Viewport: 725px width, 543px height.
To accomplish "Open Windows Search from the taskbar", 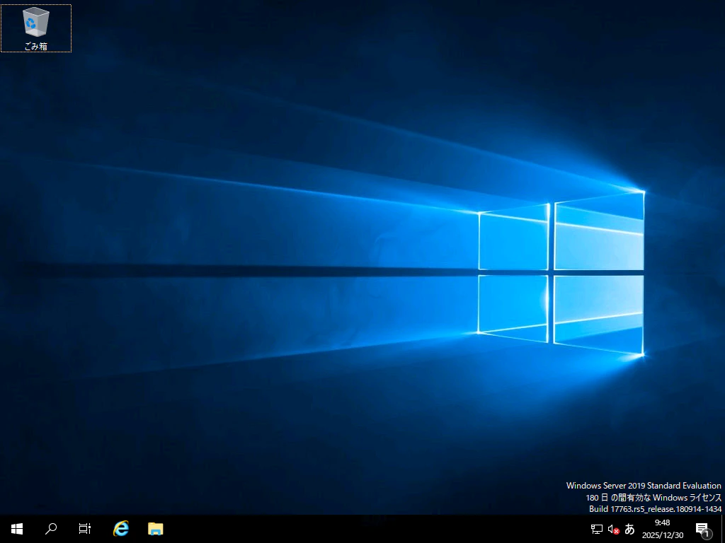I will pyautogui.click(x=50, y=528).
